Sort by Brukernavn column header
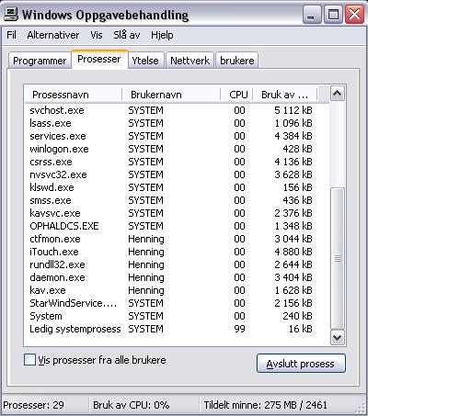The height and width of the screenshot is (416, 471). 171,95
